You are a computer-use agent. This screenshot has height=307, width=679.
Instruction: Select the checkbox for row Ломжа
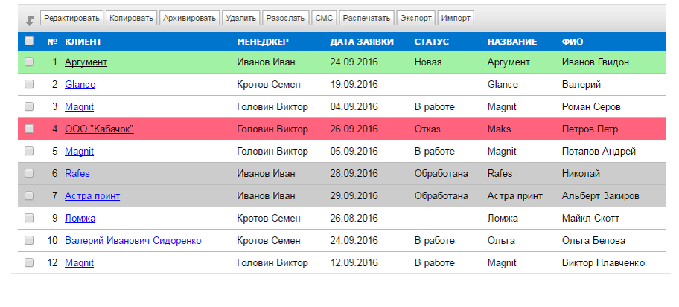click(29, 219)
